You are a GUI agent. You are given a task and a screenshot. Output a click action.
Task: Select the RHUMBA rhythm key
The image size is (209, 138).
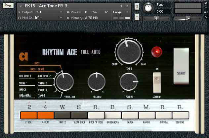(164, 115)
